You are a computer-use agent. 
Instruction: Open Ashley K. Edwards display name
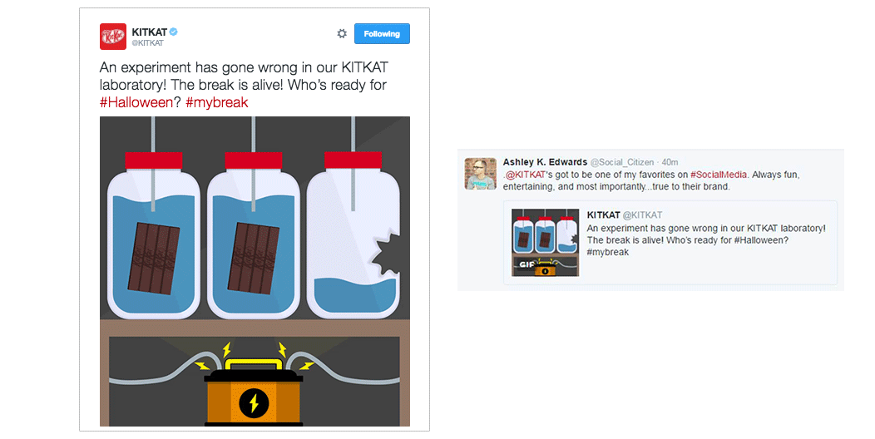click(x=545, y=162)
